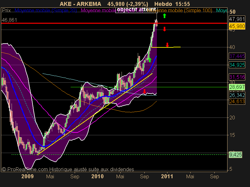250x187 pixels.
Task: Click the Mai label following 2010
Action: (120, 176)
